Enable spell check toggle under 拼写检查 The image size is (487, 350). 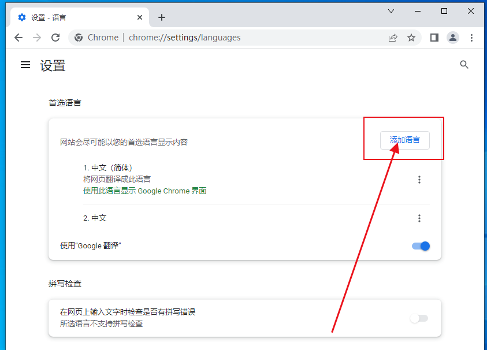coord(419,318)
